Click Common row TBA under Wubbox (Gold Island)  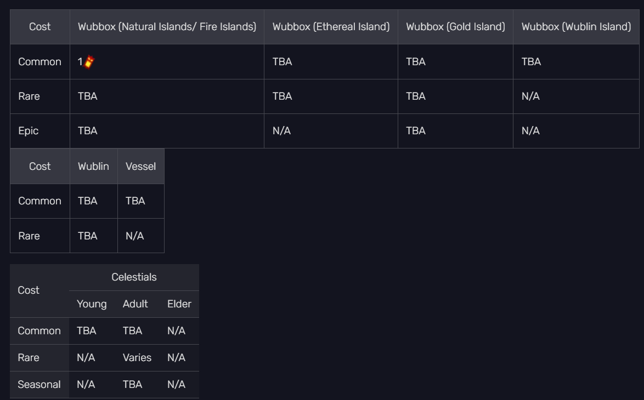(415, 62)
